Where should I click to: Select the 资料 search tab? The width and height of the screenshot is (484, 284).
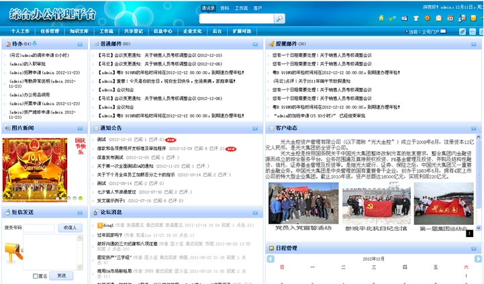(225, 8)
